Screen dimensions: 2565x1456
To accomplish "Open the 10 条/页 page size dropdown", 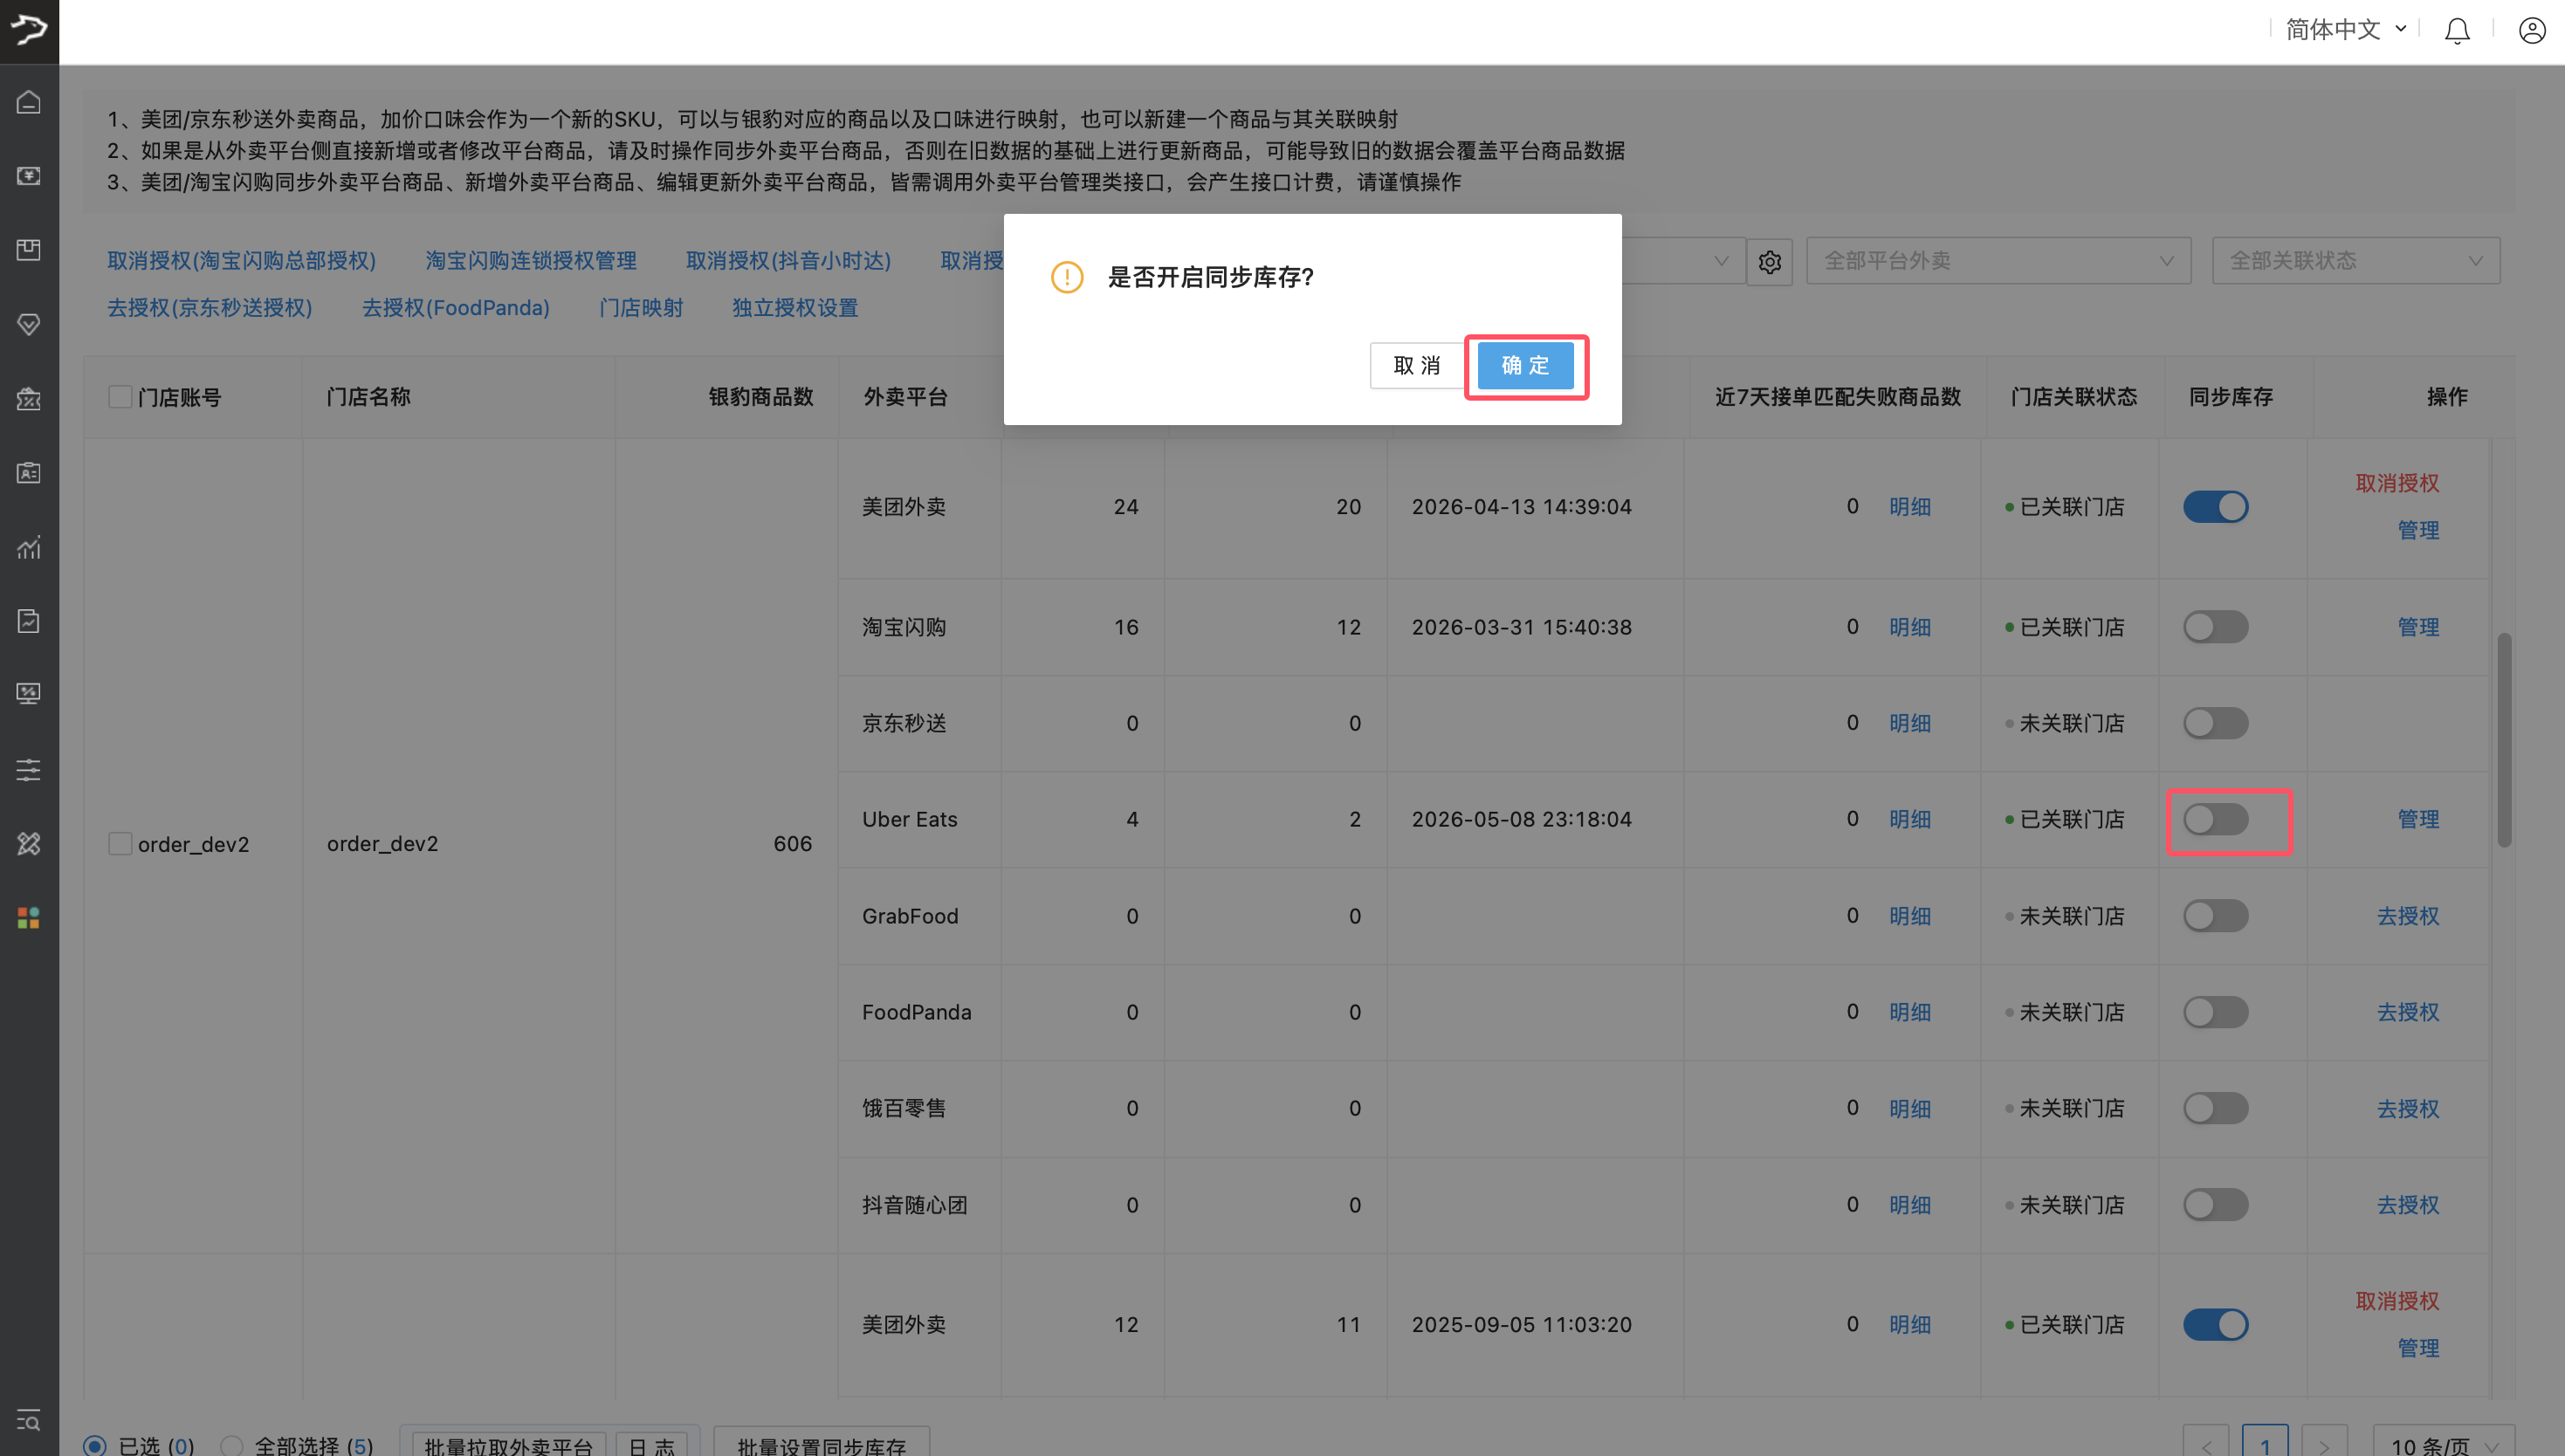I will coord(2444,1445).
